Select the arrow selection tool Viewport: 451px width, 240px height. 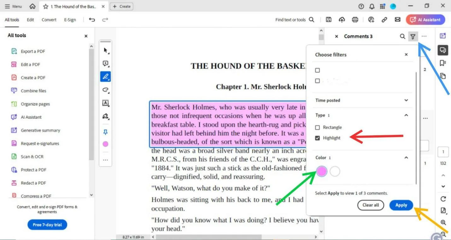click(105, 50)
